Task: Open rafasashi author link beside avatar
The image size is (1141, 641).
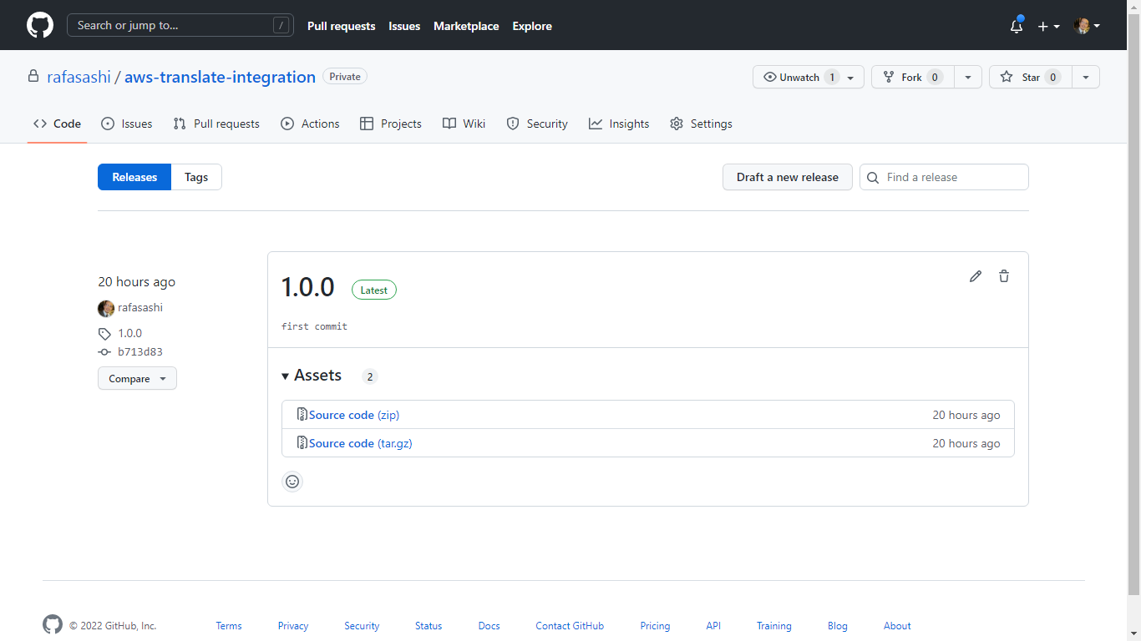Action: click(x=140, y=307)
